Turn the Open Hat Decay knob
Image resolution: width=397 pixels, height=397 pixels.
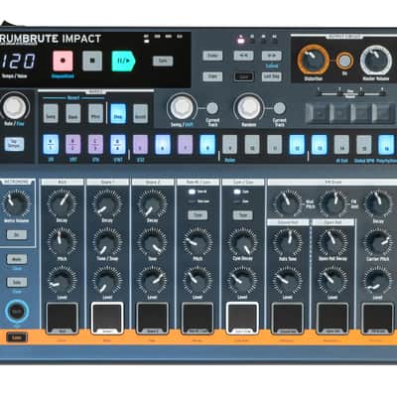point(332,242)
